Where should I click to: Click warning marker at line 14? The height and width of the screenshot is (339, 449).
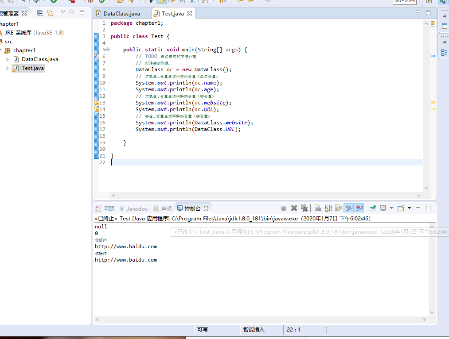(x=97, y=109)
